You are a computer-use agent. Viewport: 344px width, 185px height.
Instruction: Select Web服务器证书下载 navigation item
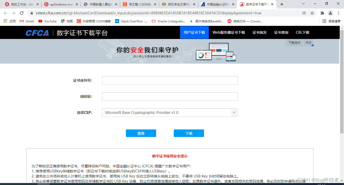point(229,32)
